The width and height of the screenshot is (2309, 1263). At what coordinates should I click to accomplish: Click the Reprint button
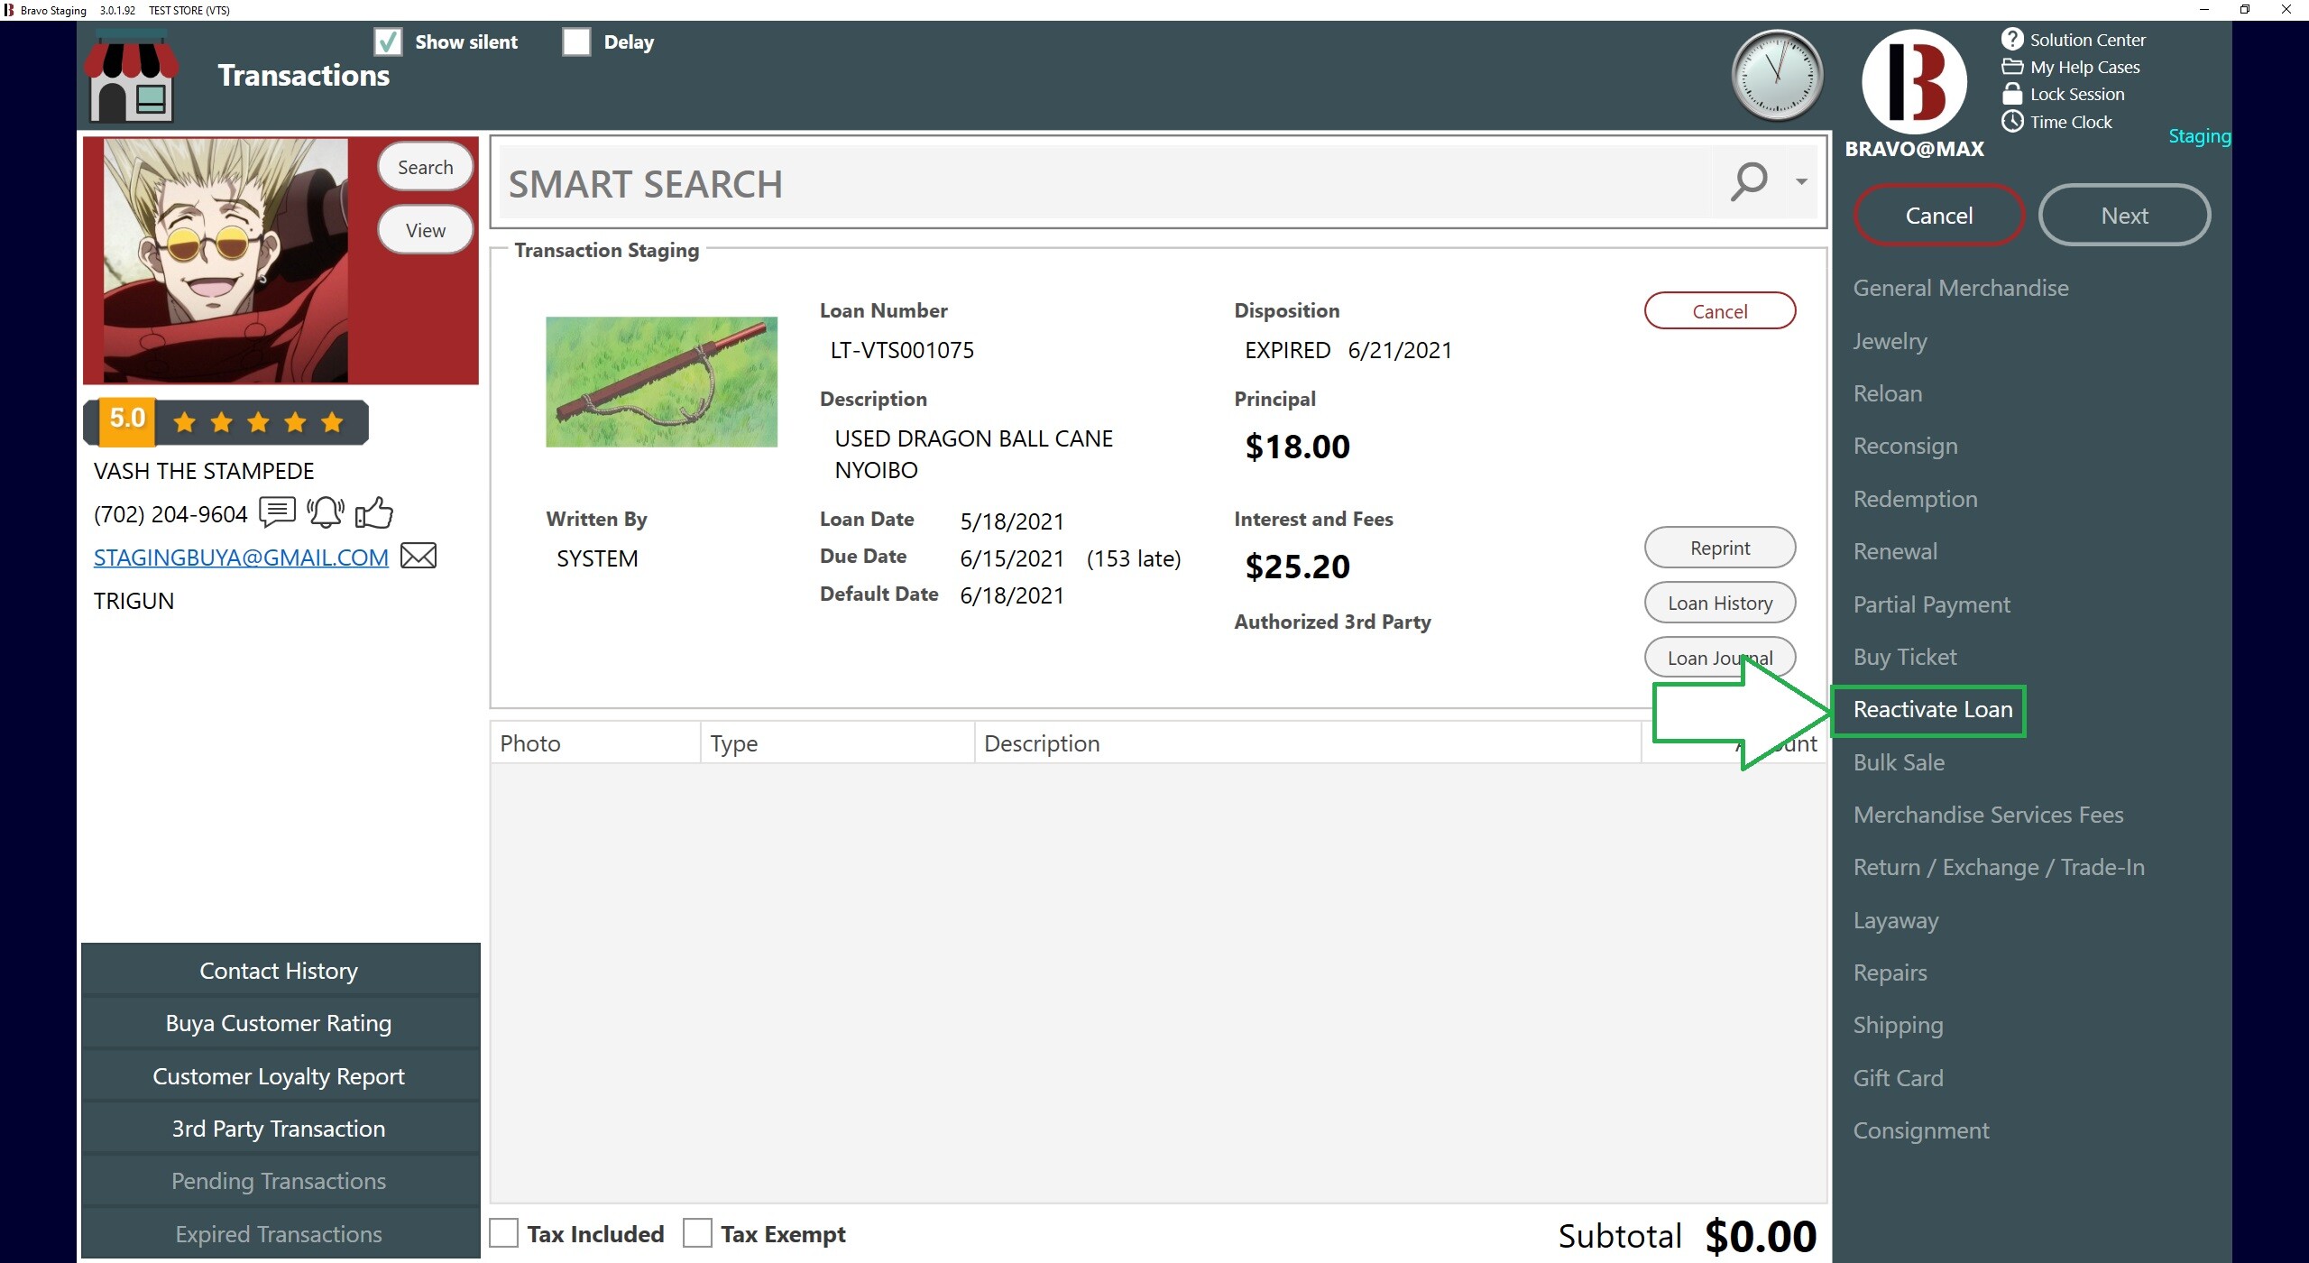[x=1719, y=548]
